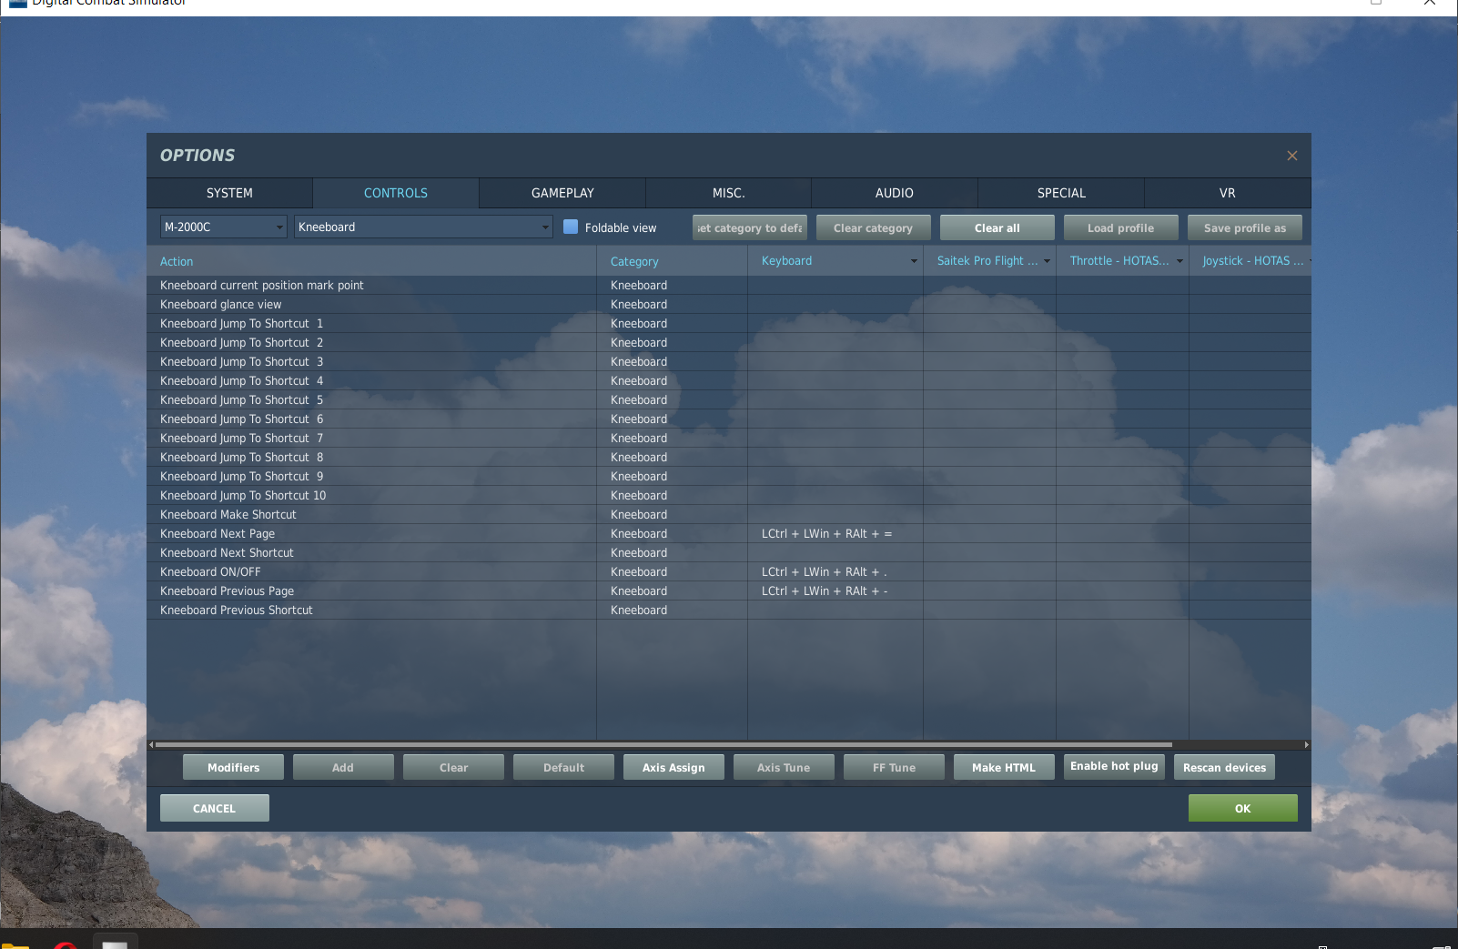Select Kneeboard Jump To Shortcut 10

tap(729, 496)
